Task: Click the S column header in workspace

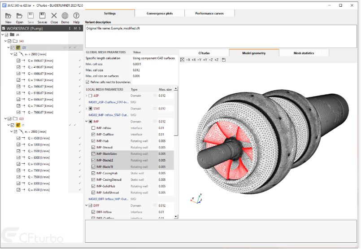Action: tap(80, 28)
